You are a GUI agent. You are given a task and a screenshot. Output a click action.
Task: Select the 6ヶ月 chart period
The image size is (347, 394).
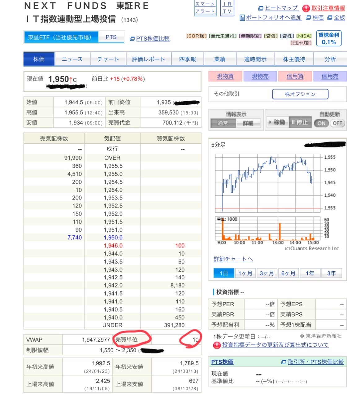click(288, 273)
